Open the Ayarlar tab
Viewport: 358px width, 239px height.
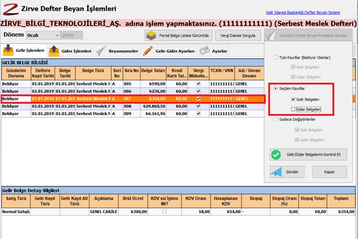coord(213,51)
